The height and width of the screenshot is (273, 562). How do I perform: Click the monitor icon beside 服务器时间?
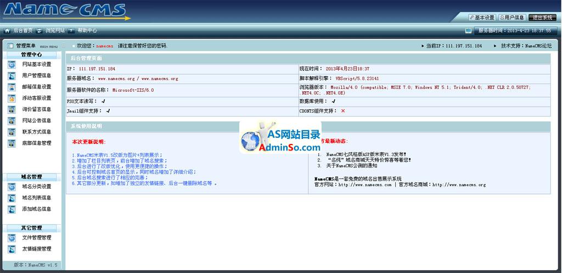[x=469, y=31]
